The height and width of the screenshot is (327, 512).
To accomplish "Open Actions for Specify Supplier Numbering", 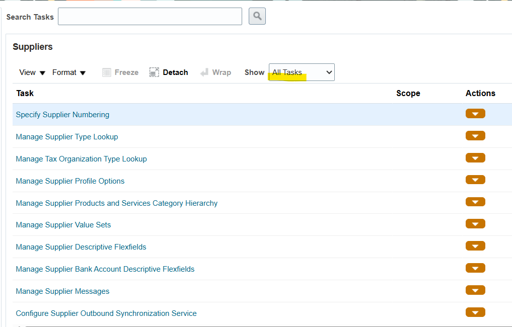I will [x=475, y=114].
